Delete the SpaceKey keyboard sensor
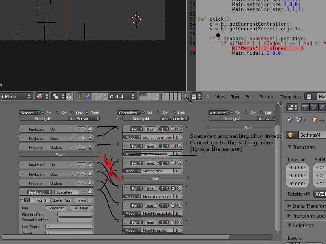 point(90,192)
